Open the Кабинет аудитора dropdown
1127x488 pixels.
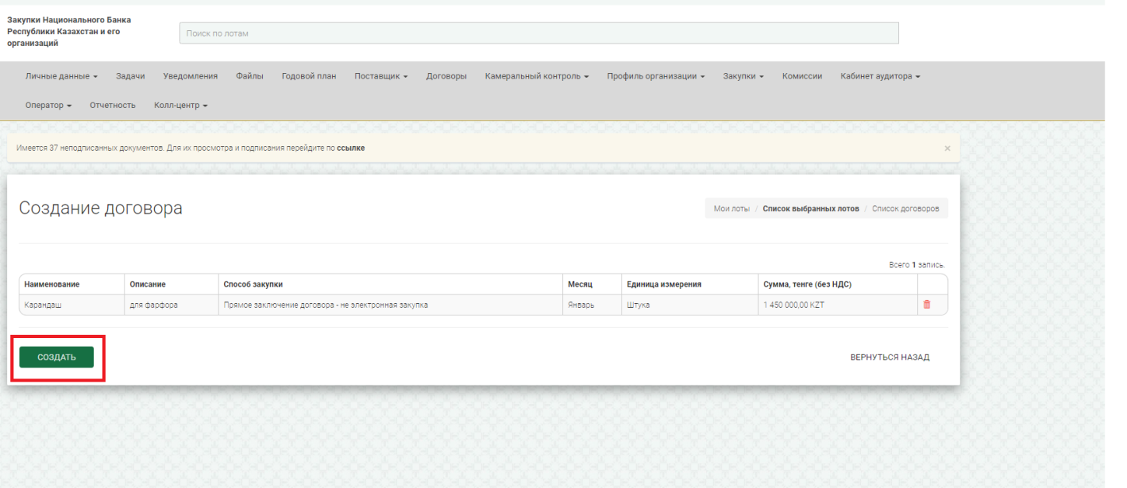pyautogui.click(x=880, y=76)
